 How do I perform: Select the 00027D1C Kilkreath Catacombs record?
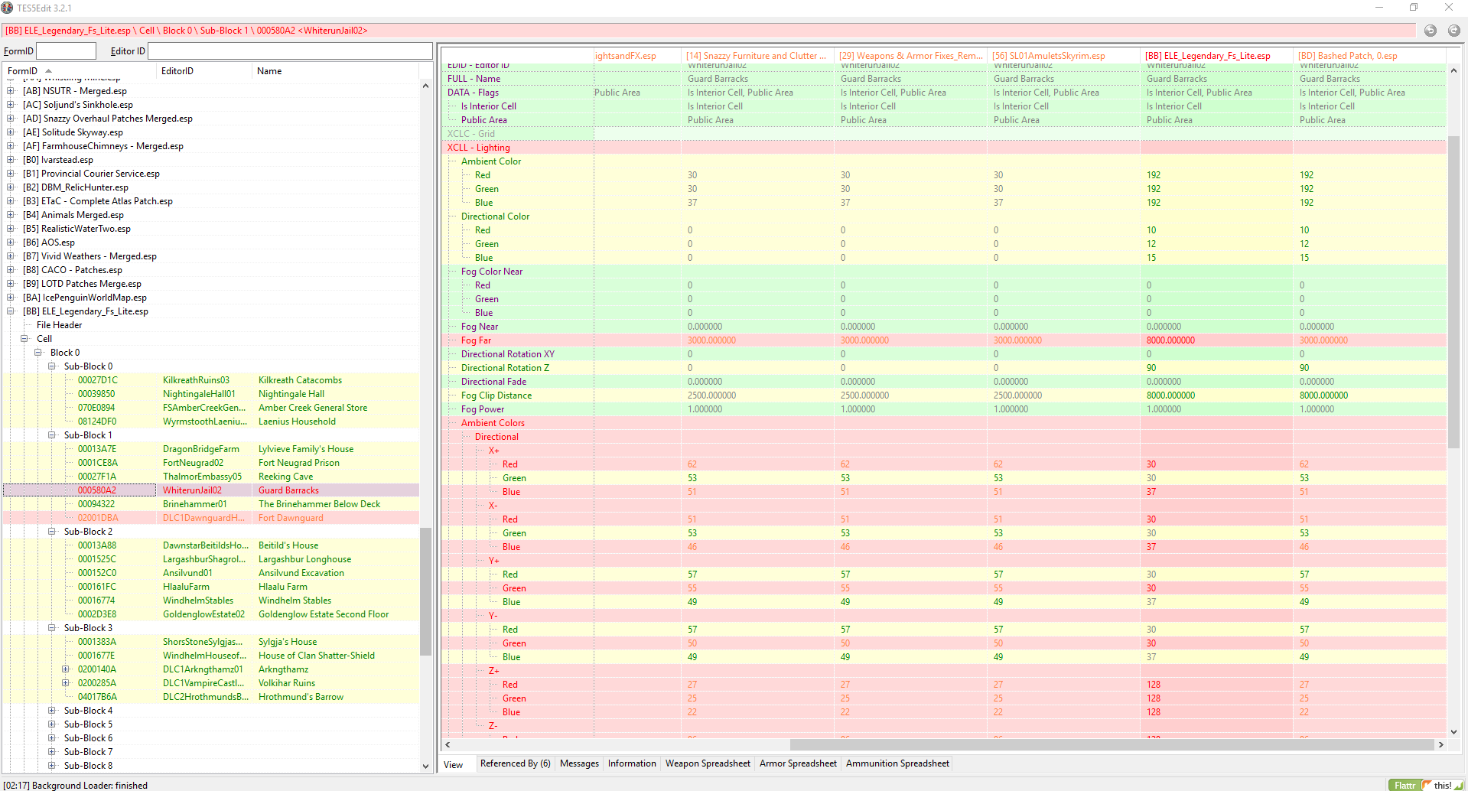tap(211, 380)
